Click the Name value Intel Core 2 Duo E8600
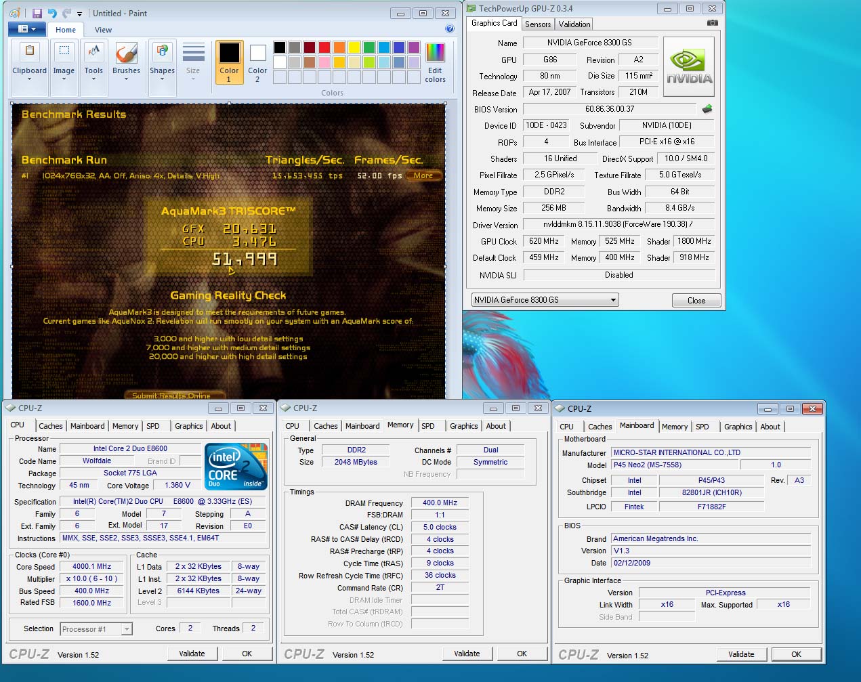 (x=130, y=448)
